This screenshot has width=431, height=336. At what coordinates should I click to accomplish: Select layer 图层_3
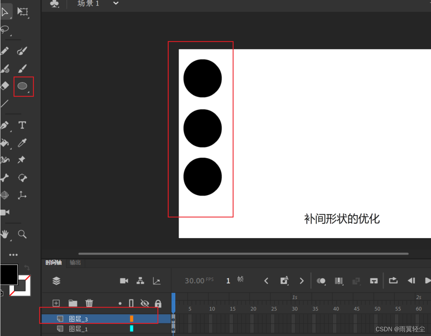pyautogui.click(x=106, y=319)
